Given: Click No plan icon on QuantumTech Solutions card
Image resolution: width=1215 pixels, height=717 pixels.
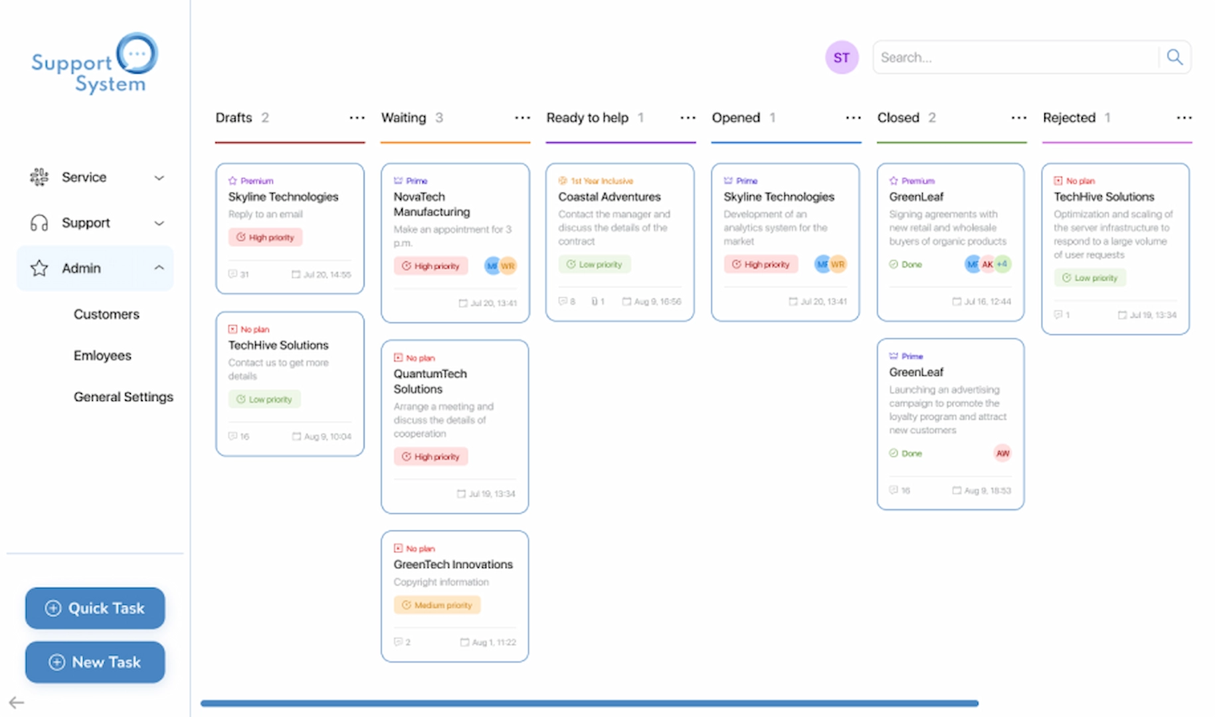Looking at the screenshot, I should pos(398,358).
